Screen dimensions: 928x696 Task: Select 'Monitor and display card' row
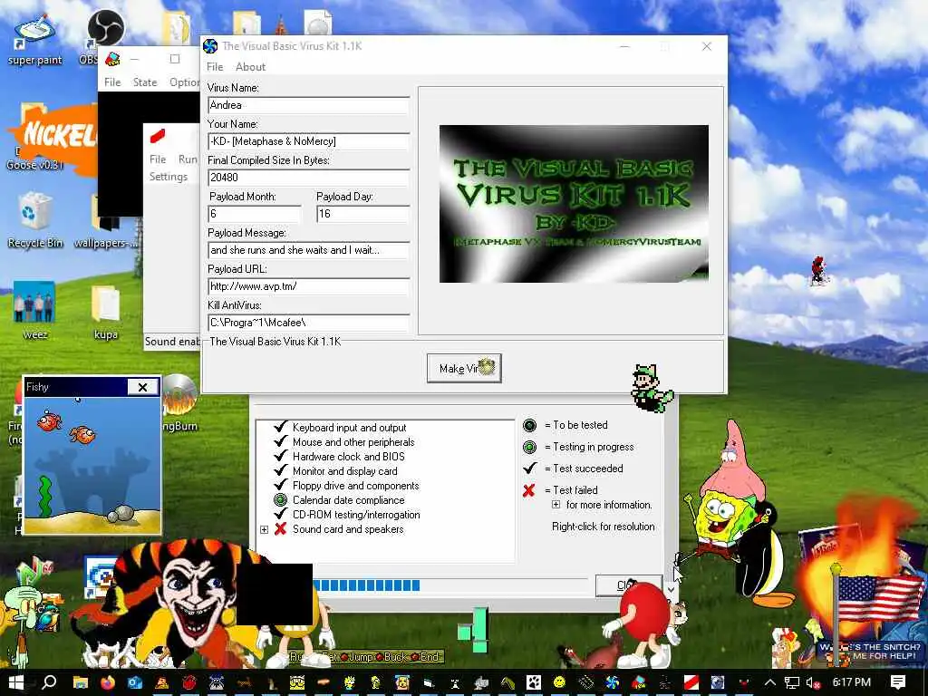[345, 471]
